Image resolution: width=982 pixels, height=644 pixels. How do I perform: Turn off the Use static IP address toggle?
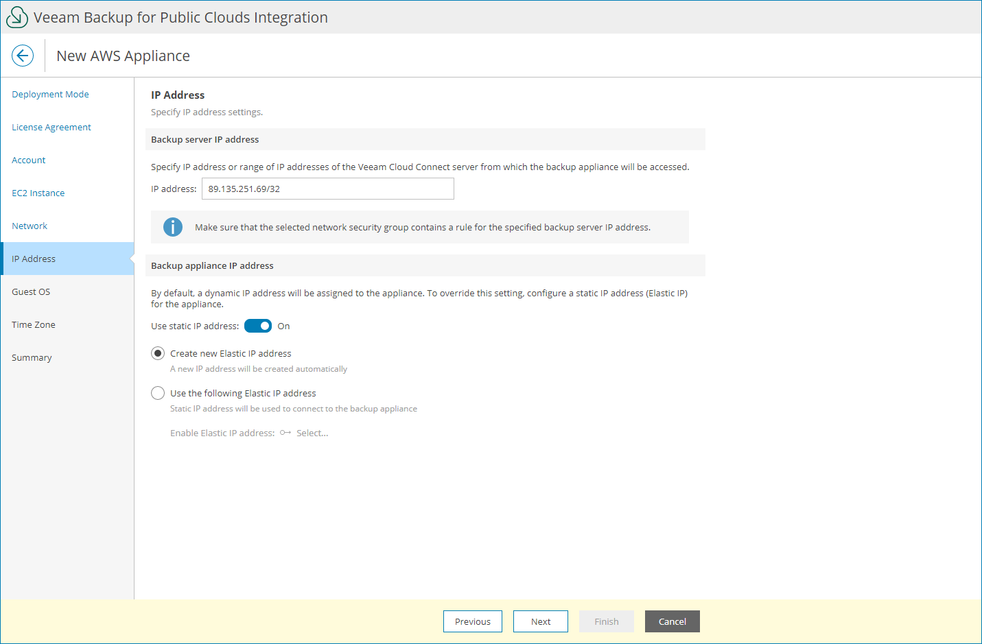258,325
